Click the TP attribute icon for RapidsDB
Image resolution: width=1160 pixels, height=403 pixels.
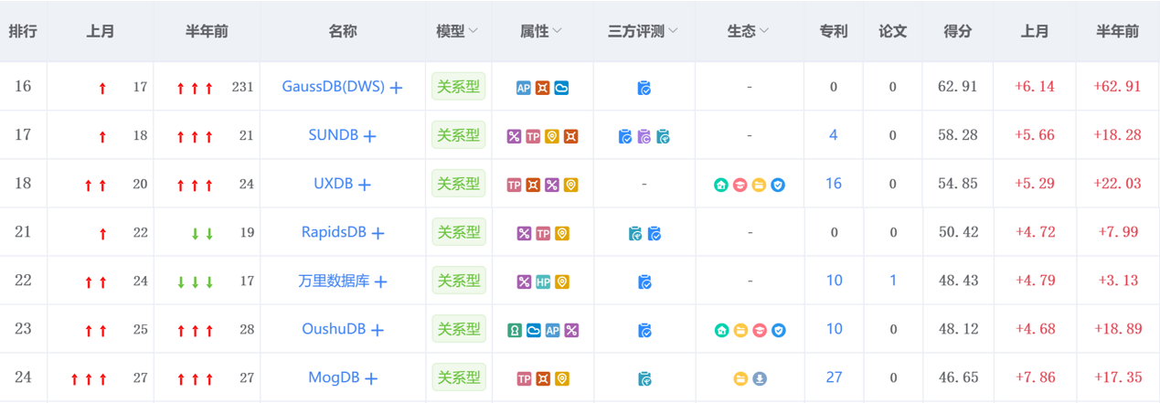point(543,233)
